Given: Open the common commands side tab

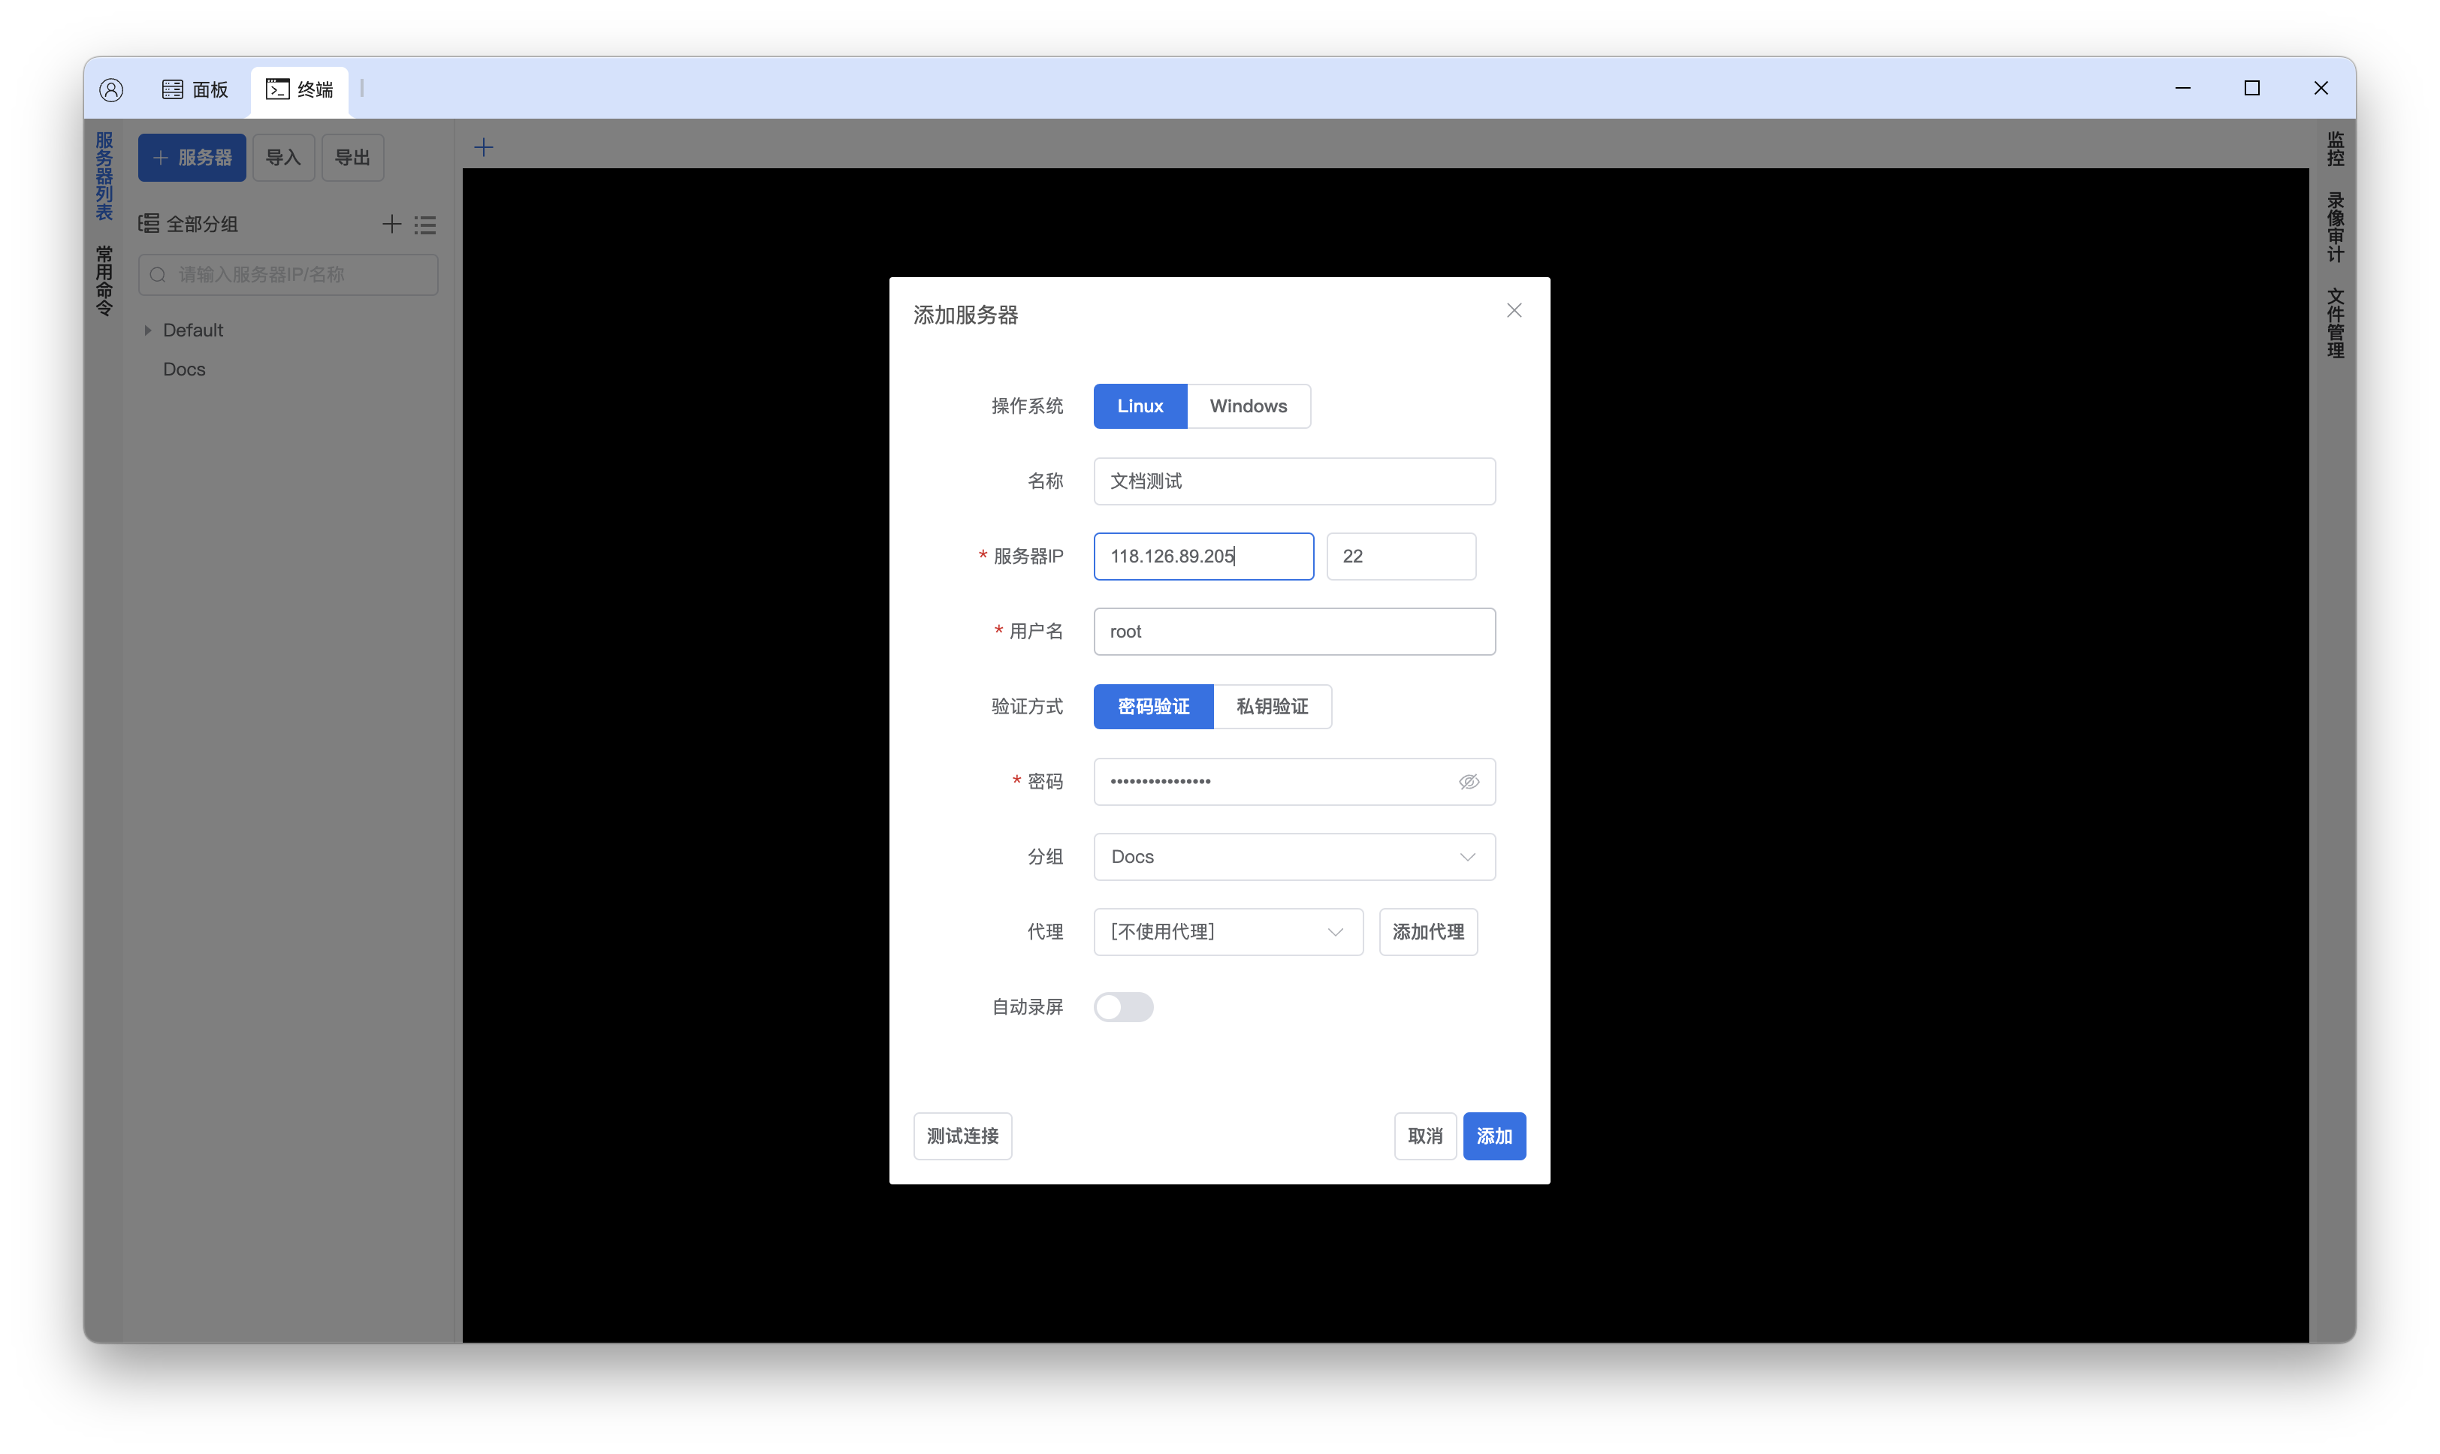Looking at the screenshot, I should pos(104,280).
